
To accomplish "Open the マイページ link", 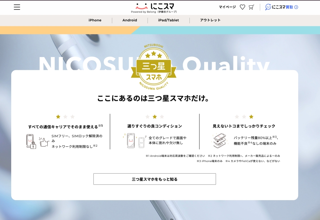I will coord(227,7).
